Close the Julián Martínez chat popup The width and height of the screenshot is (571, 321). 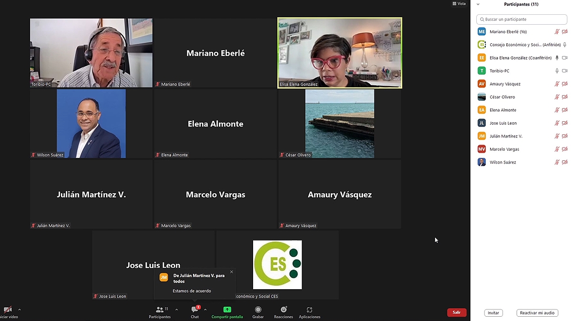coord(232,272)
